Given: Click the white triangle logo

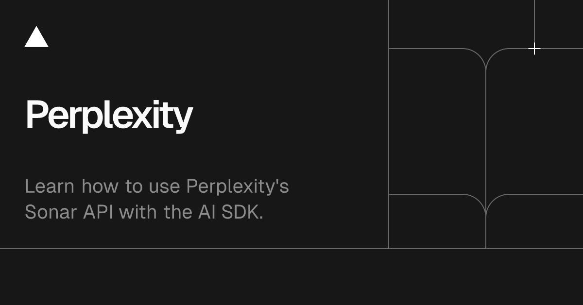Looking at the screenshot, I should click(x=36, y=37).
